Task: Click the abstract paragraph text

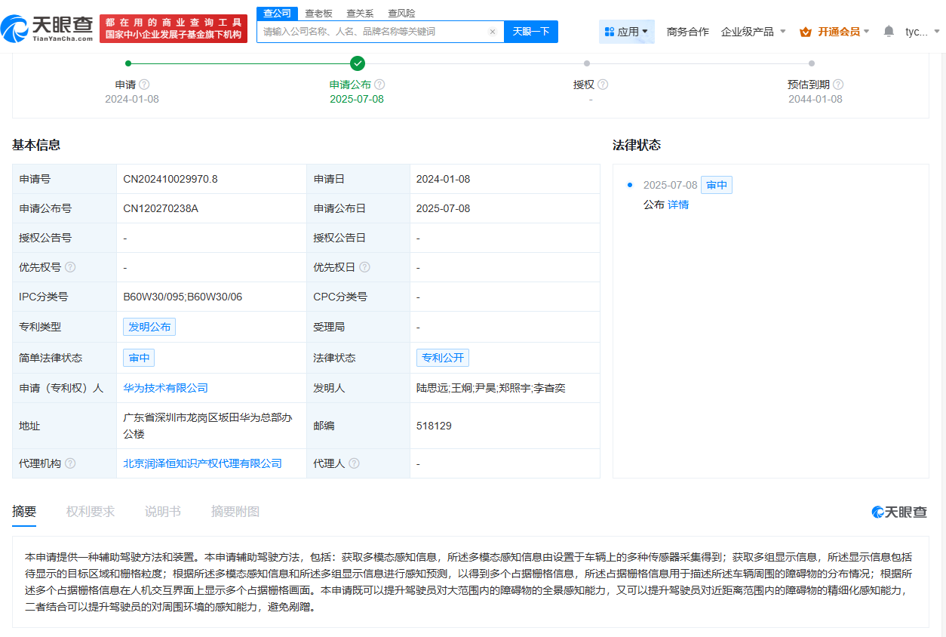Action: [x=470, y=581]
